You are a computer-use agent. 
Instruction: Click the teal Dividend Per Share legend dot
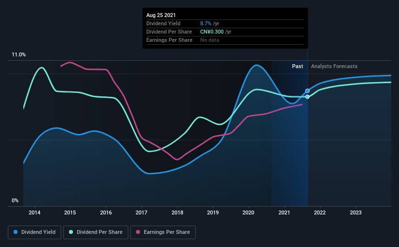[71, 232]
